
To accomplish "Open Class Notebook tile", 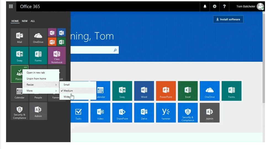I will (x=57, y=55).
